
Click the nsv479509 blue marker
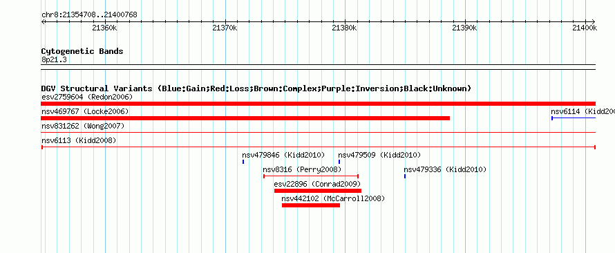[339, 162]
